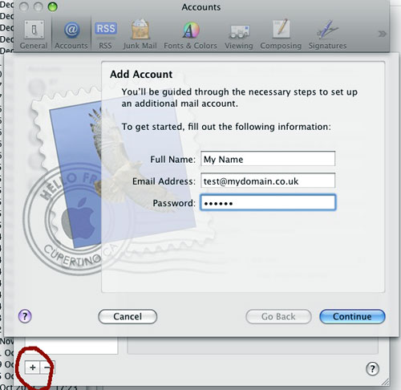Click the plus button to add account
Viewport: 401px width, 390px height.
pyautogui.click(x=32, y=368)
